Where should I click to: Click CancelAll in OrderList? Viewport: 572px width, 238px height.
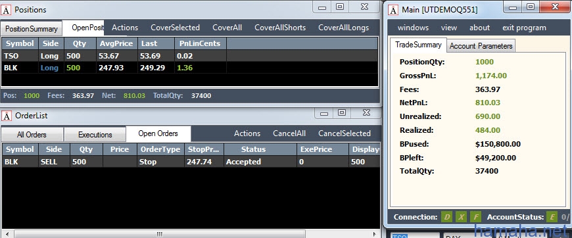tap(289, 133)
